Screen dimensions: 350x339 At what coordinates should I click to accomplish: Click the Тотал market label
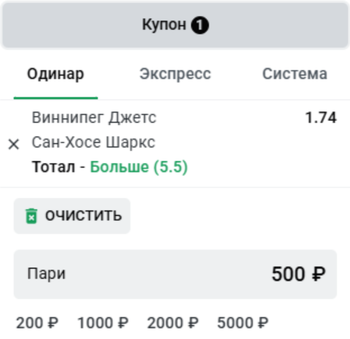pos(54,167)
